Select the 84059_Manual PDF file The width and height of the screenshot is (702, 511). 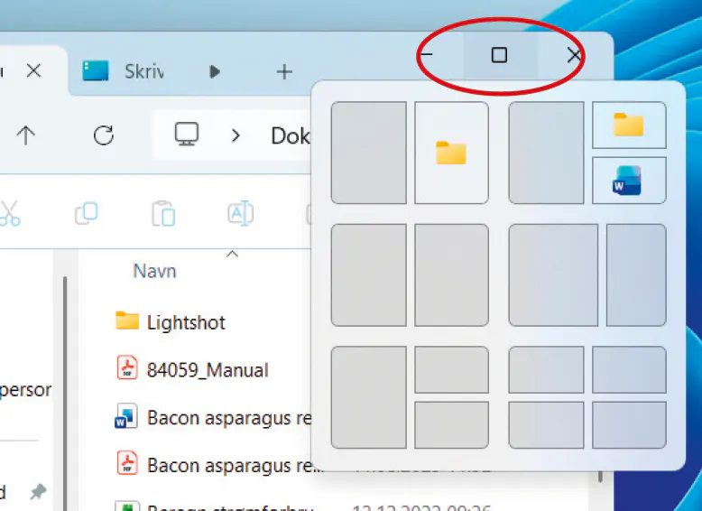pyautogui.click(x=208, y=369)
